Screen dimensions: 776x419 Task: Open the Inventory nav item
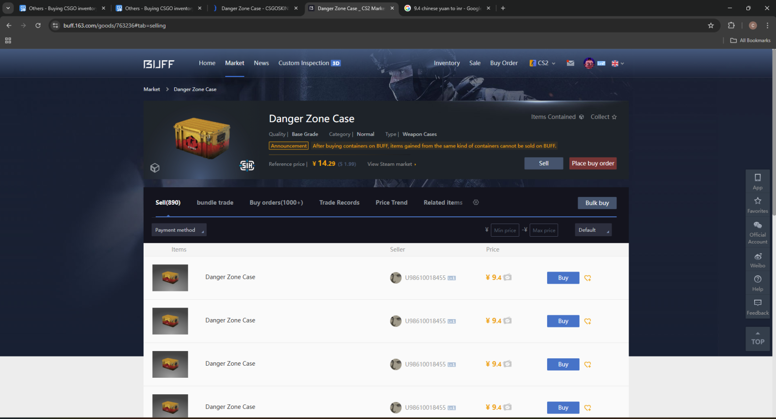pyautogui.click(x=447, y=63)
